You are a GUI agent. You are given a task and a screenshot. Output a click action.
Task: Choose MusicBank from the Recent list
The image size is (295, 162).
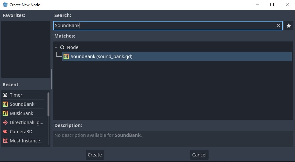click(x=22, y=113)
